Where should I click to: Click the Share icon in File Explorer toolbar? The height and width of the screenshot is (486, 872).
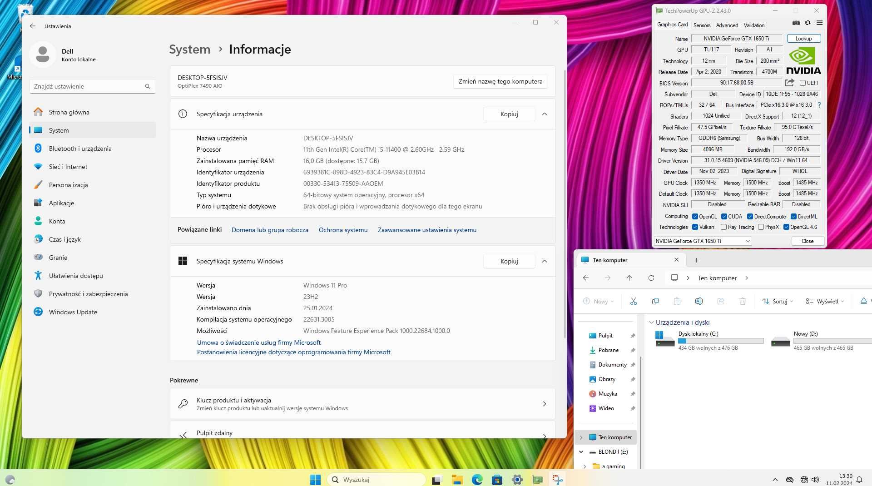(x=721, y=301)
